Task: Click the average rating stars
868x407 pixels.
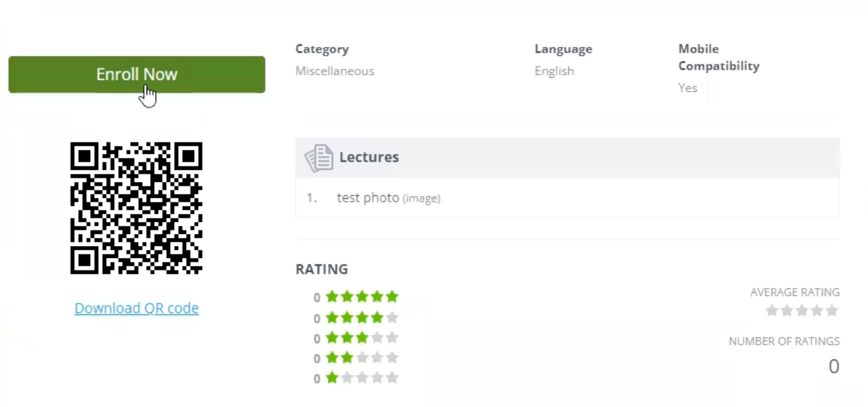Action: tap(802, 311)
